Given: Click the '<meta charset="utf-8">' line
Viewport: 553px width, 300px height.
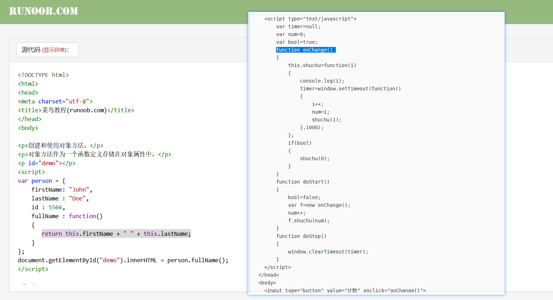Looking at the screenshot, I should (x=55, y=101).
